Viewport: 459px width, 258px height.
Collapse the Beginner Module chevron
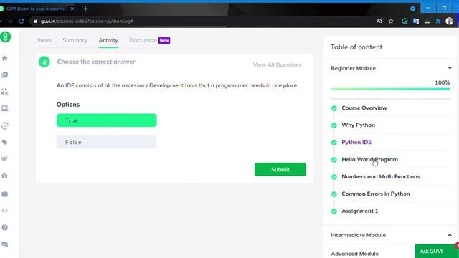[450, 68]
